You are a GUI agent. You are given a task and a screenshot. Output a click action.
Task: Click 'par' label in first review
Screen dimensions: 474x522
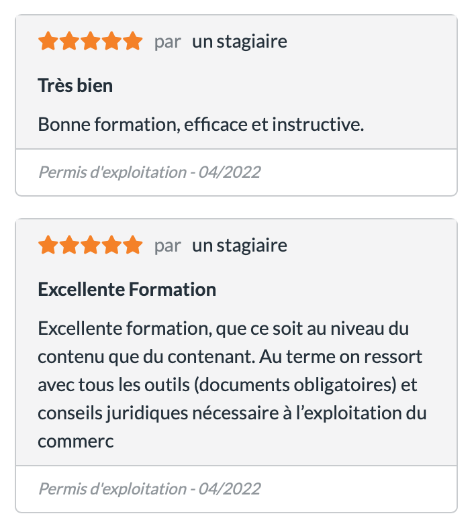click(168, 42)
